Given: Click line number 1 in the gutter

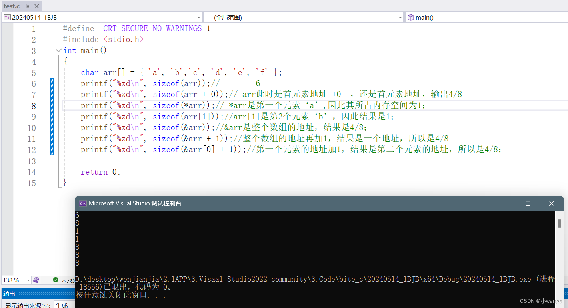Looking at the screenshot, I should [x=33, y=29].
